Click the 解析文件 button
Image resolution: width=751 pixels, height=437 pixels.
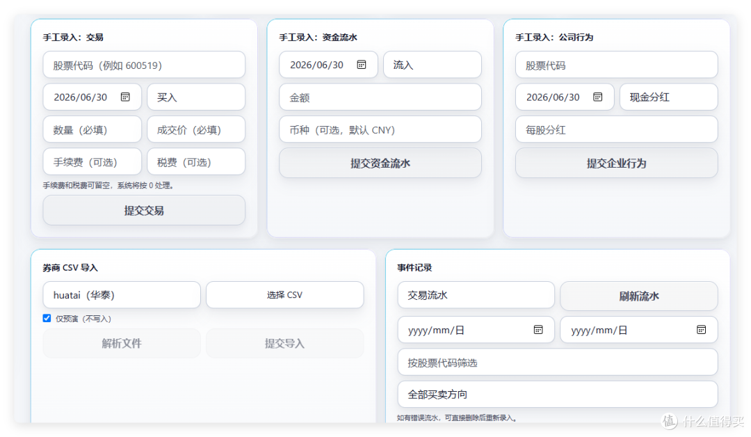(122, 344)
